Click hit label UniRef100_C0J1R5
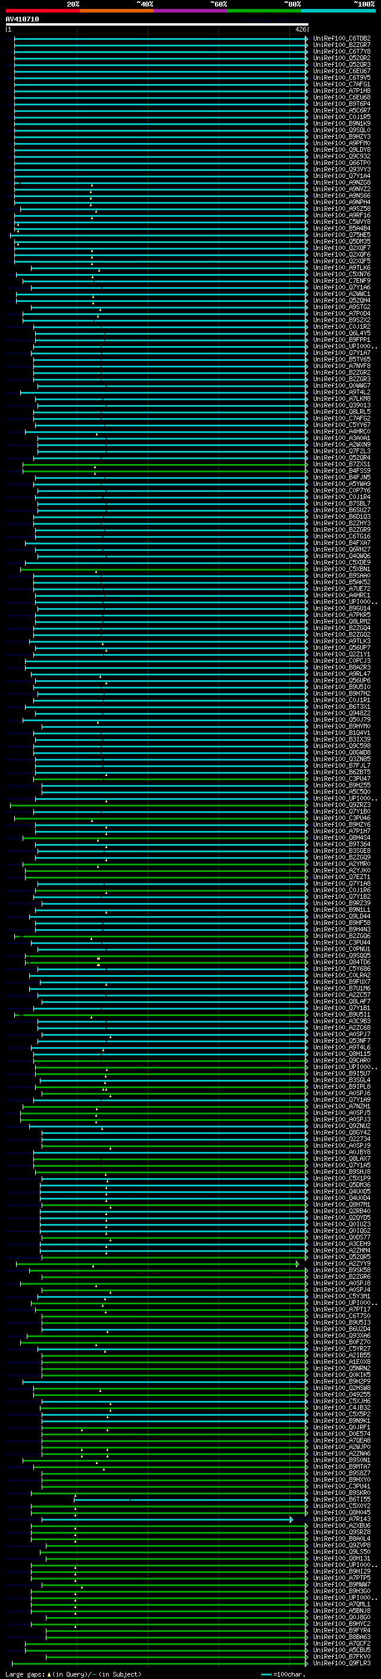The height and width of the screenshot is (1679, 381). tap(342, 117)
